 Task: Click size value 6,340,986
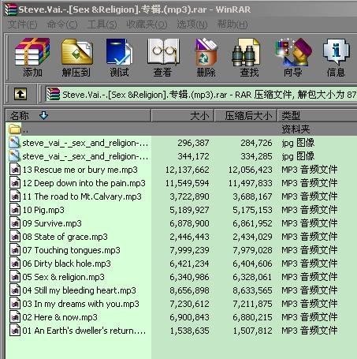point(189,277)
